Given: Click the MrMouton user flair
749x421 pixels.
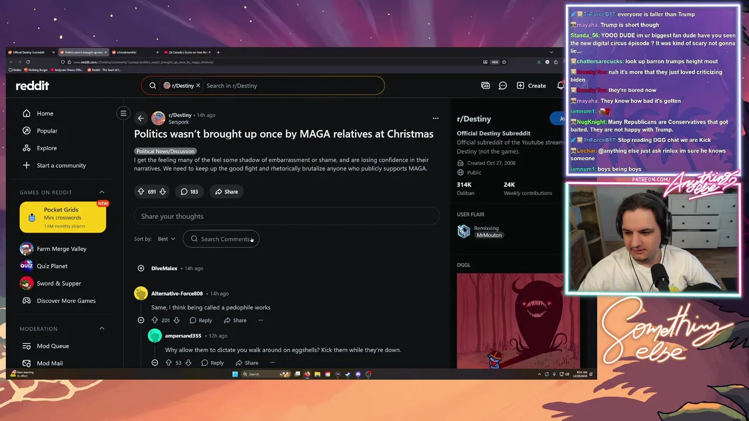Looking at the screenshot, I should tap(489, 235).
